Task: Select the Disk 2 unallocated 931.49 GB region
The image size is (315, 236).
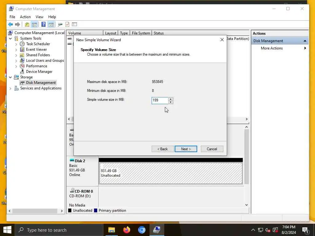Action: (x=171, y=173)
